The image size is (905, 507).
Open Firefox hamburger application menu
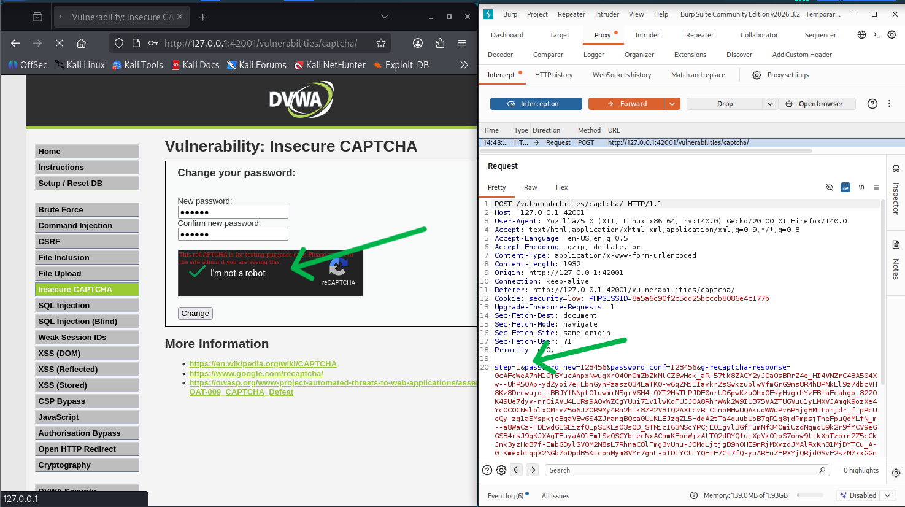click(462, 43)
